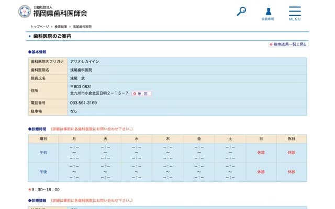Image resolution: width=335 pixels, height=209 pixels.
Task: Click the 午後 row label in timetable
Action: [x=43, y=171]
